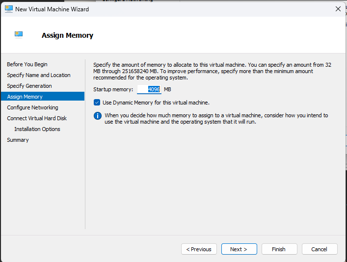Cancel the virtual machine wizard

tap(319, 249)
